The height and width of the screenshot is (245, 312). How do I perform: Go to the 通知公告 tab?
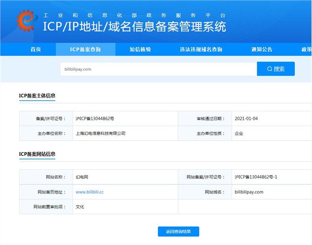tap(262, 49)
